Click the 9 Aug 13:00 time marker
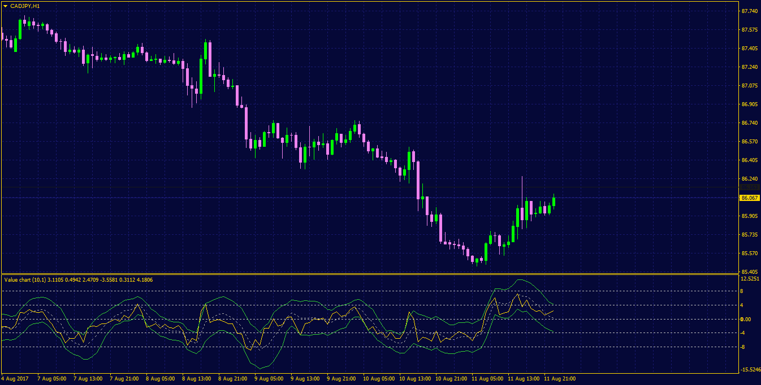The height and width of the screenshot is (385, 761). click(306, 378)
